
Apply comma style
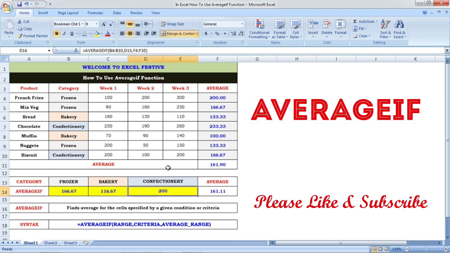pos(225,34)
